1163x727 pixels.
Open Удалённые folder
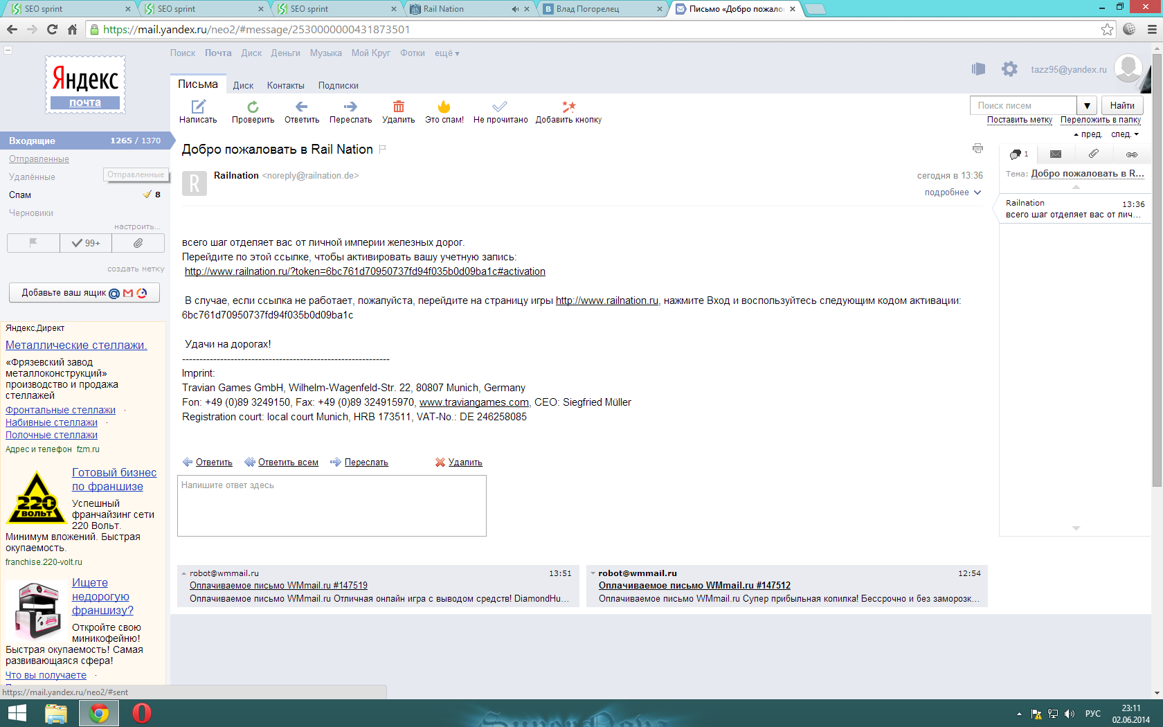tap(32, 177)
